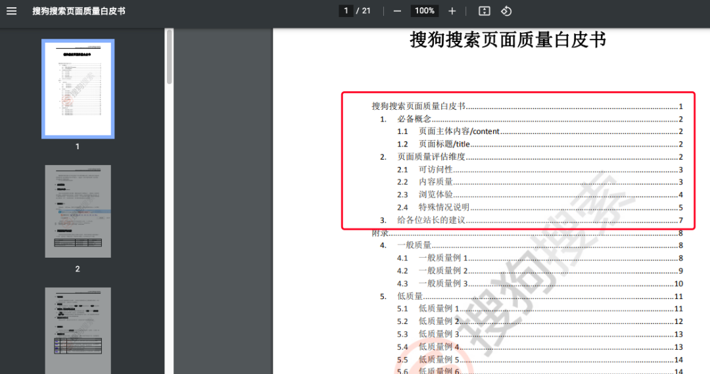Click page label '2' under second thumbnail

click(78, 269)
